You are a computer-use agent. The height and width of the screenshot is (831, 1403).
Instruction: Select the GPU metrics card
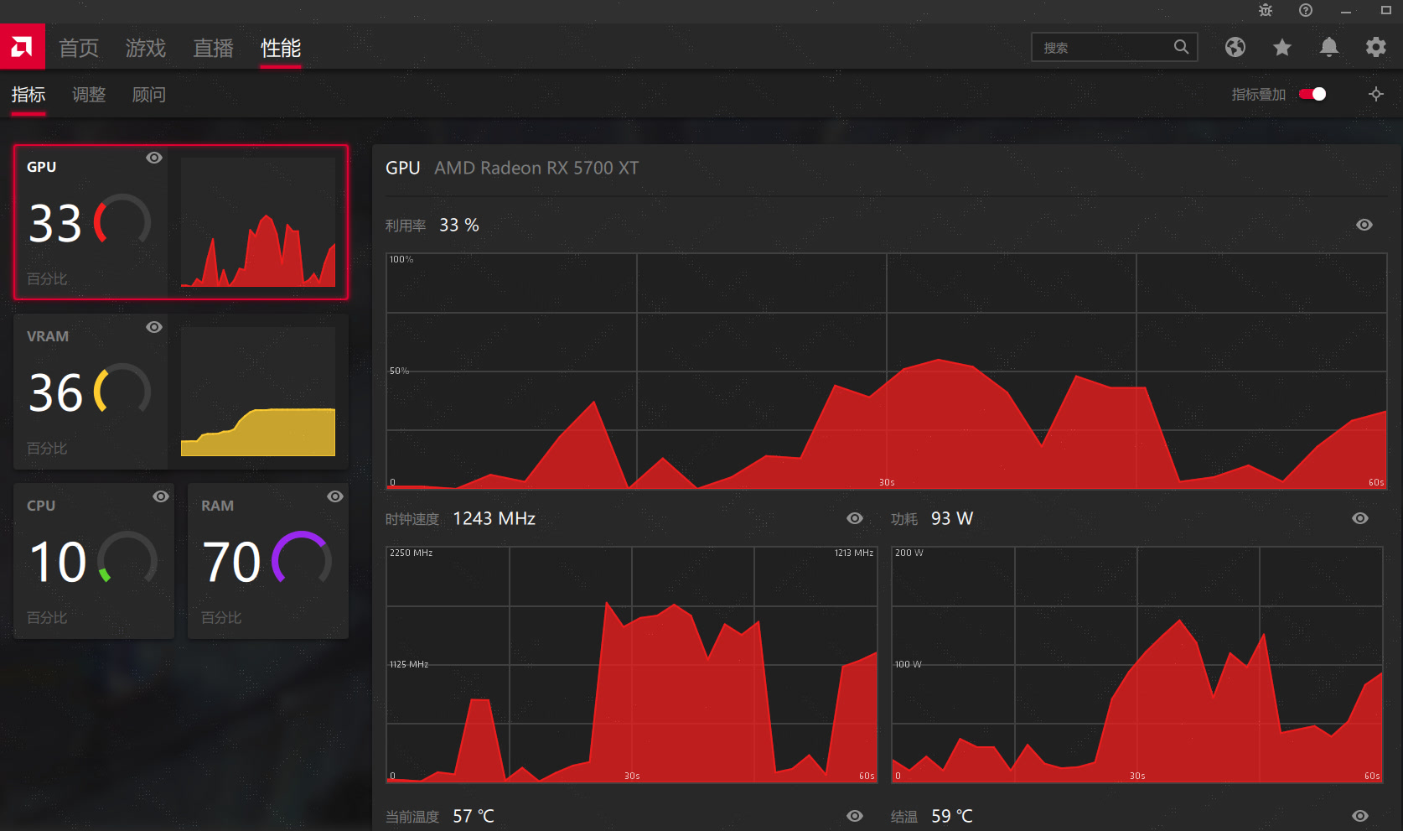[181, 222]
